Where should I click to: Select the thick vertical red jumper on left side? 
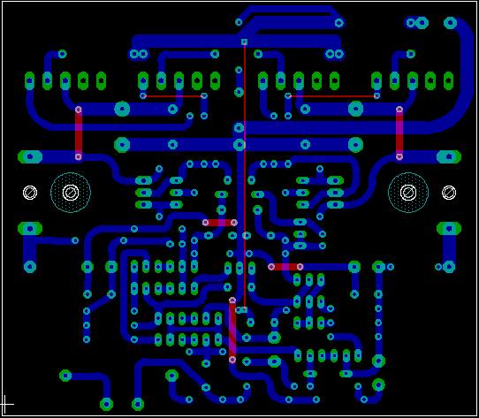pos(79,133)
